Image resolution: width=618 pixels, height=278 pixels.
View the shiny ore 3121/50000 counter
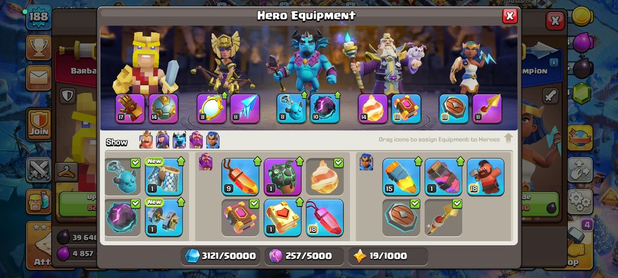(221, 256)
